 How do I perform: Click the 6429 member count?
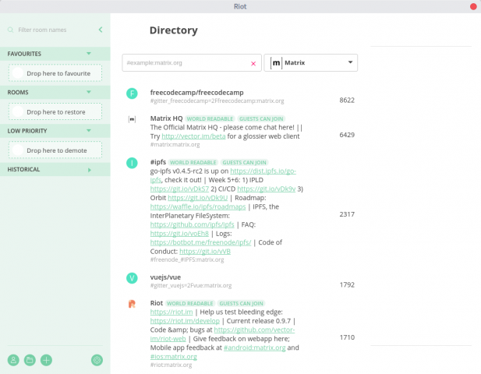point(347,135)
